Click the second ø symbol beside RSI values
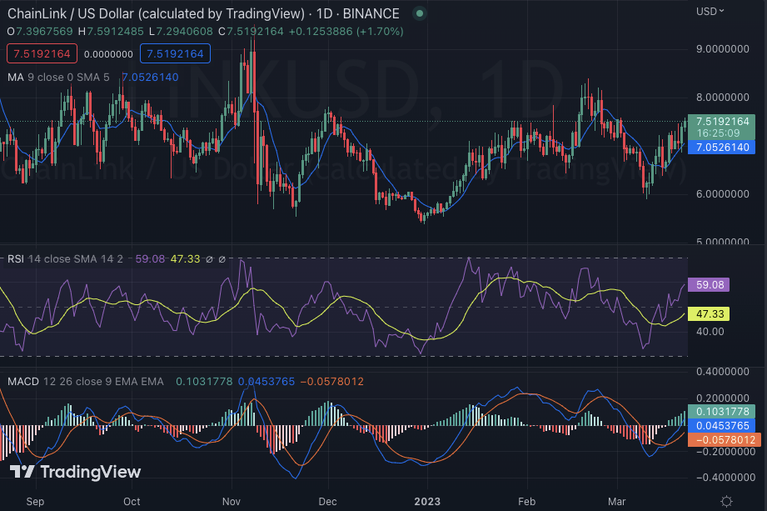 (224, 259)
